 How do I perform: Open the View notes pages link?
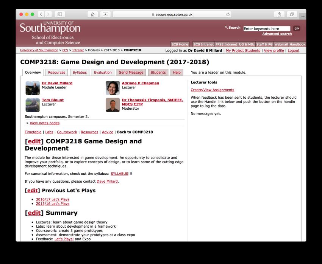click(x=45, y=123)
